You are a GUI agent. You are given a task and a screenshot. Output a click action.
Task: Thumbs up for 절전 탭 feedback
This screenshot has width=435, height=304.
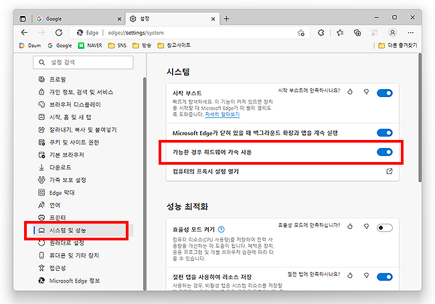(350, 275)
